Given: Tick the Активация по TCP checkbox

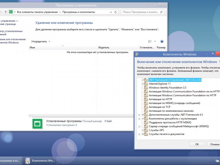Looking at the screenshot, I should pyautogui.click(x=143, y=107).
